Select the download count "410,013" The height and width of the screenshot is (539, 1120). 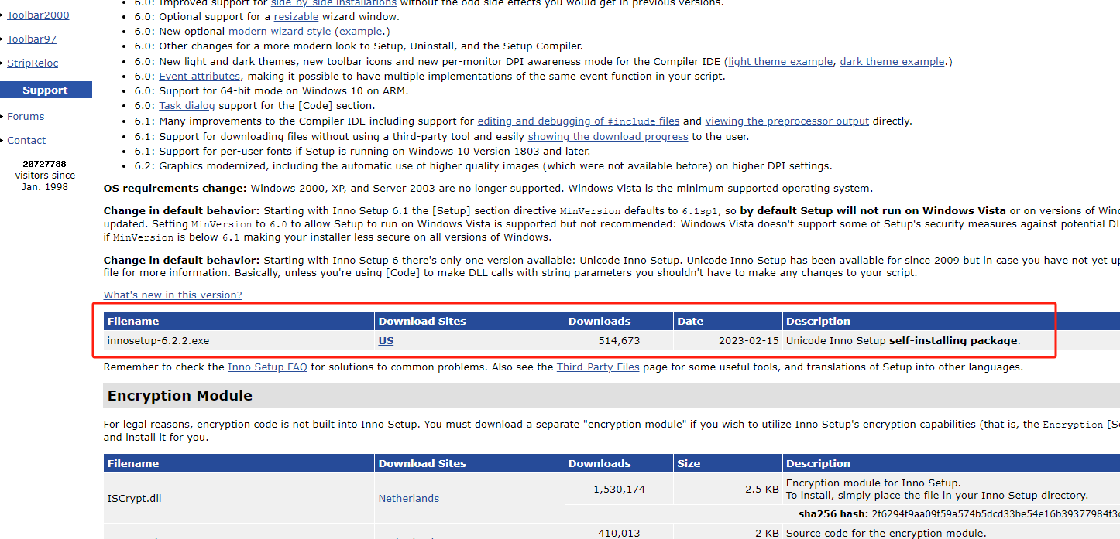click(619, 532)
